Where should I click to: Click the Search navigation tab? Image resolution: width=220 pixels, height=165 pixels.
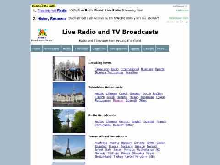[148, 49]
